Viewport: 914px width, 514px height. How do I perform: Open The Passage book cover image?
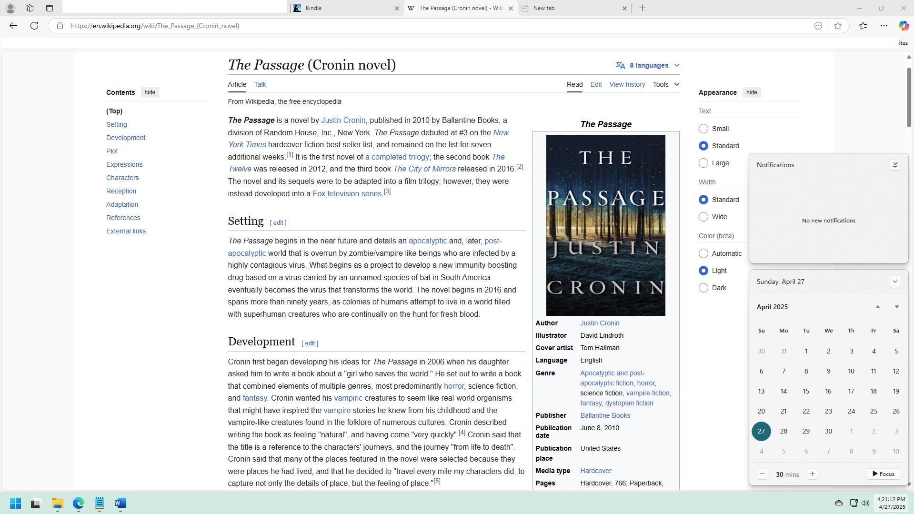[605, 225]
